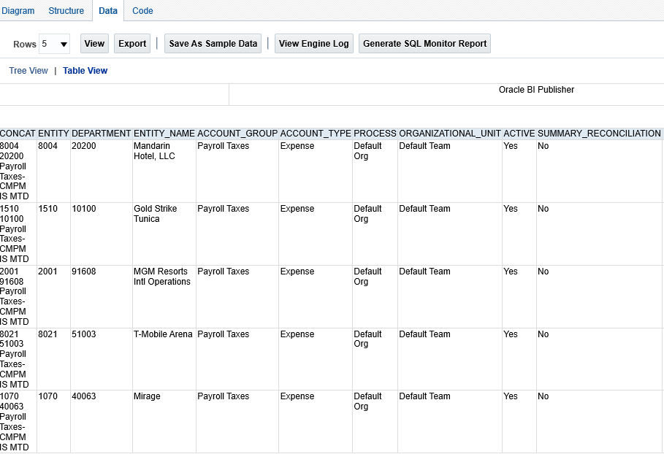Select the Data tab
This screenshot has width=664, height=454.
coord(107,11)
